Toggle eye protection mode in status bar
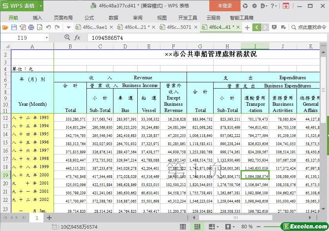Screen dimensions: 329x231 pyautogui.click(x=228, y=227)
